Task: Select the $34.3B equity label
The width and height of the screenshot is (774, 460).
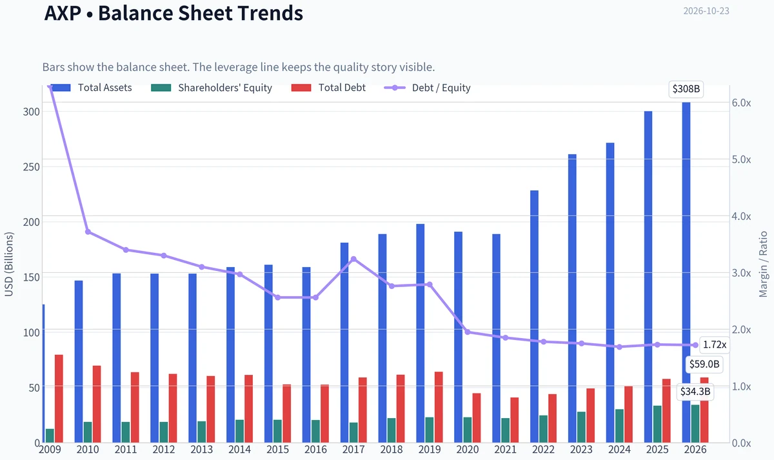Action: click(695, 392)
